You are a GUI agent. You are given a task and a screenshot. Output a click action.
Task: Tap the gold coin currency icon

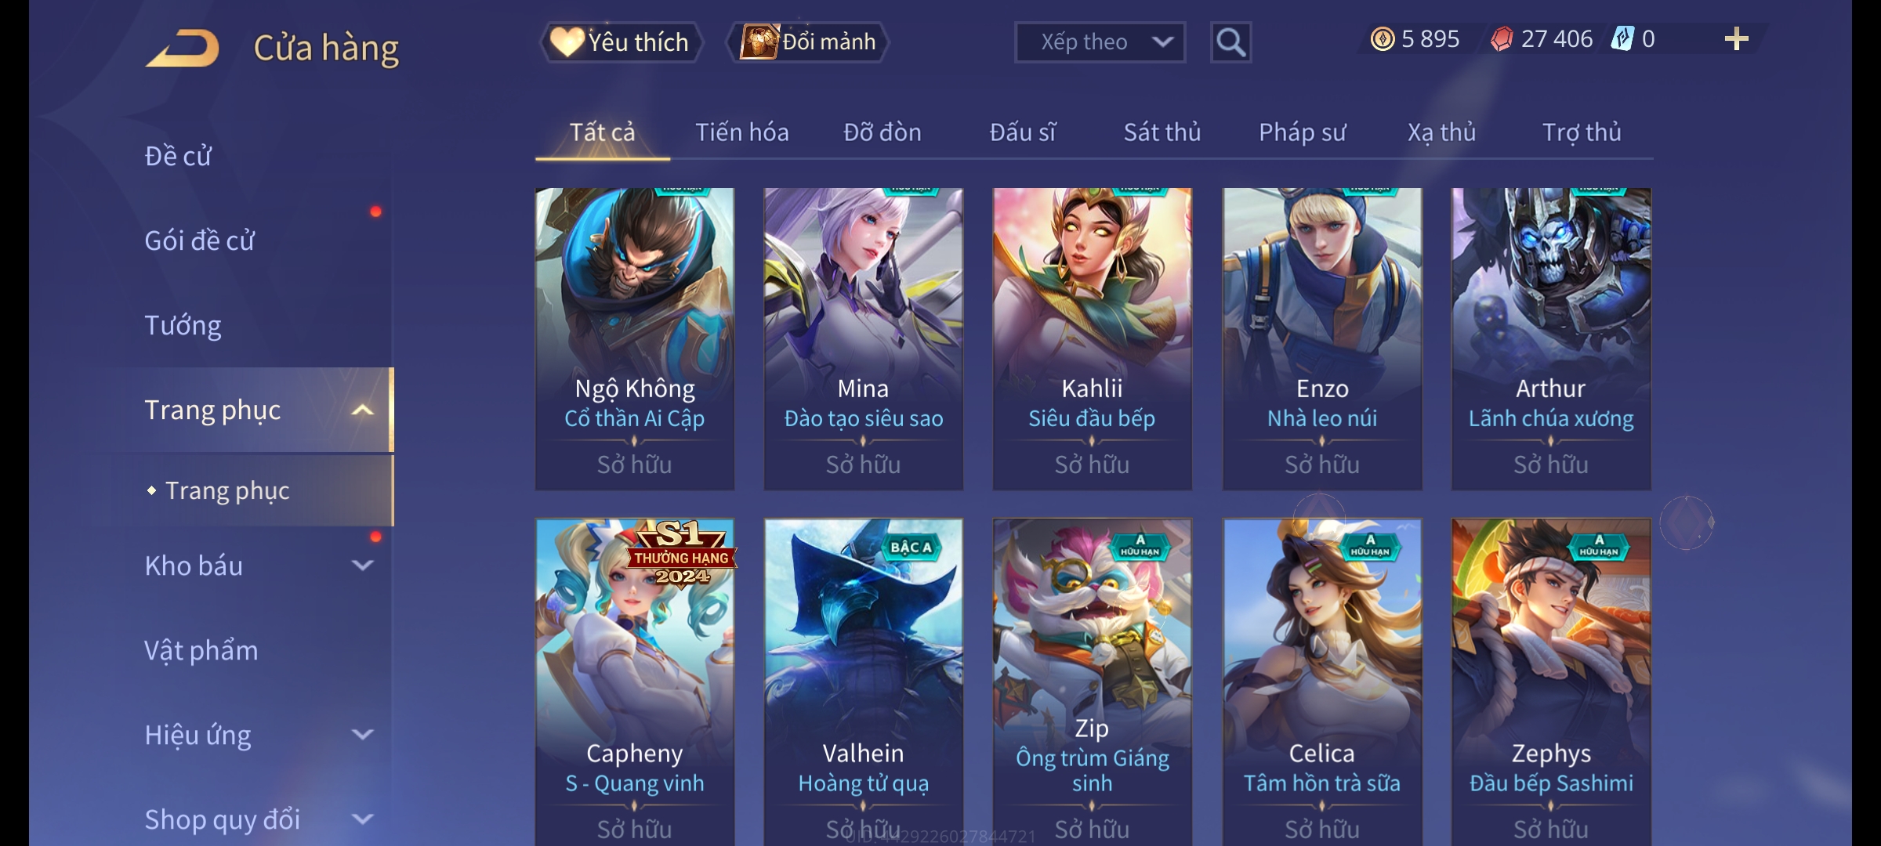point(1382,39)
